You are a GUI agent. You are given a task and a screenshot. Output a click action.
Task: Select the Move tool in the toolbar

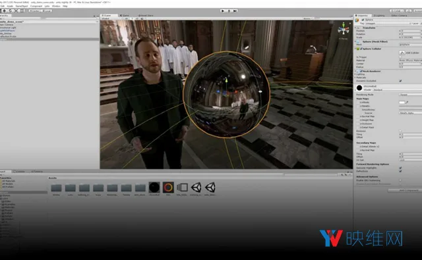[x=5, y=11]
